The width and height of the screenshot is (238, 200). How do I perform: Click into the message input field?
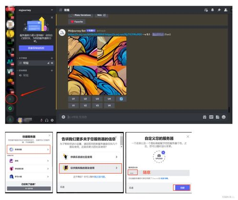tap(134, 117)
